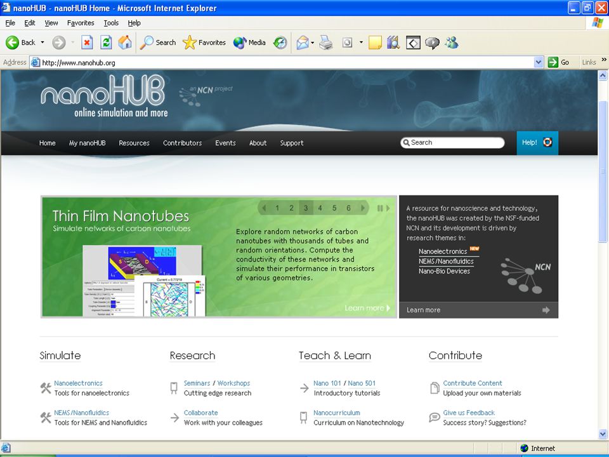Open the Discuss speech bubble icon

[432, 43]
